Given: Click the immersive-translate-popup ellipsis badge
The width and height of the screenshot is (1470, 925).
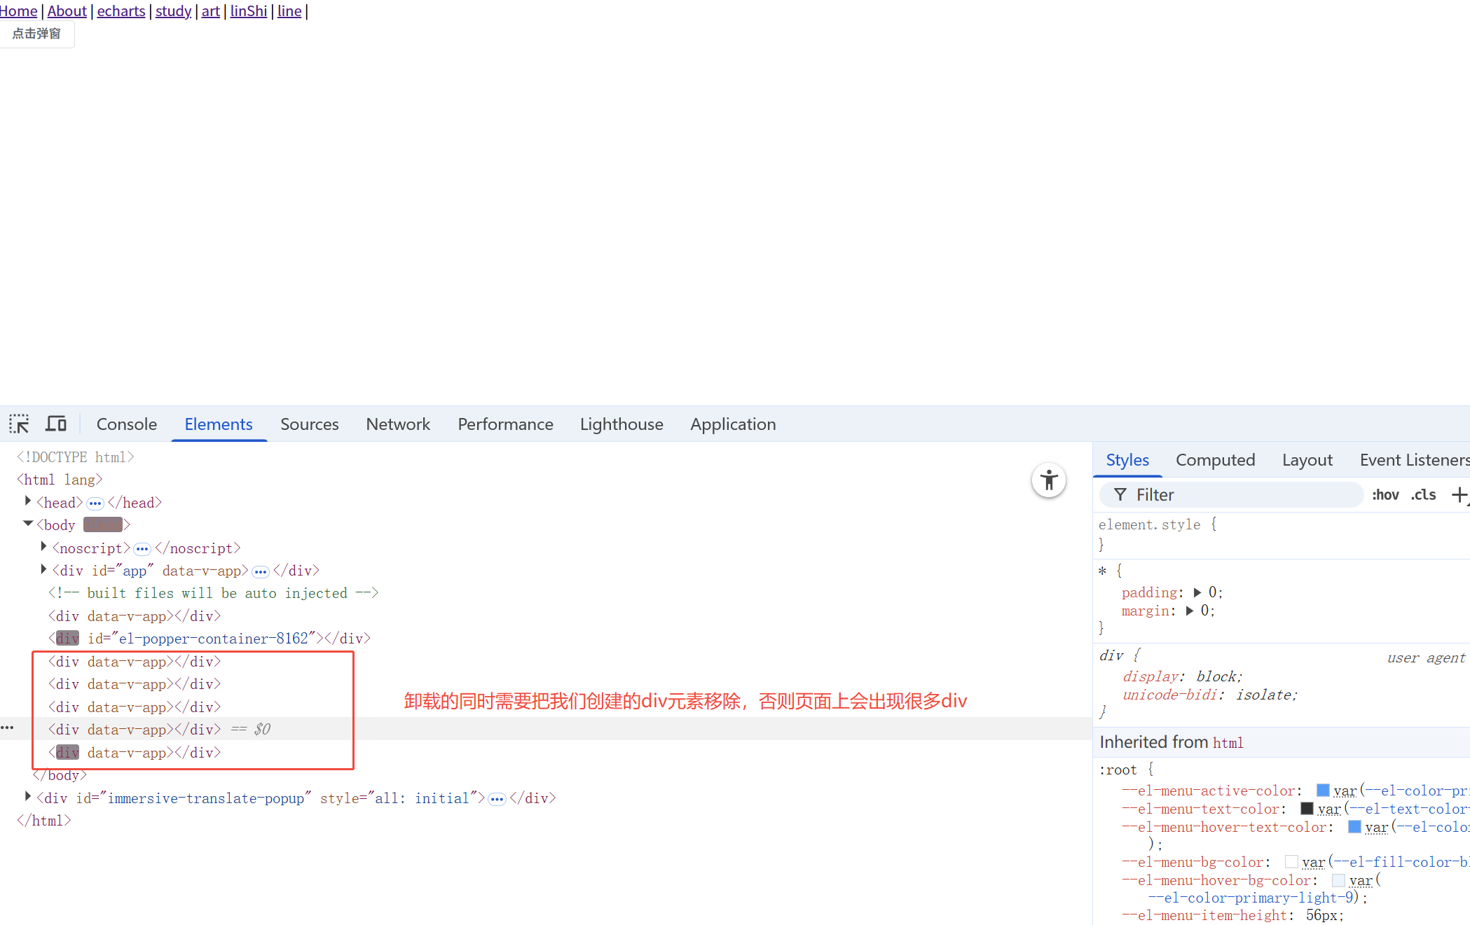Looking at the screenshot, I should click(497, 799).
